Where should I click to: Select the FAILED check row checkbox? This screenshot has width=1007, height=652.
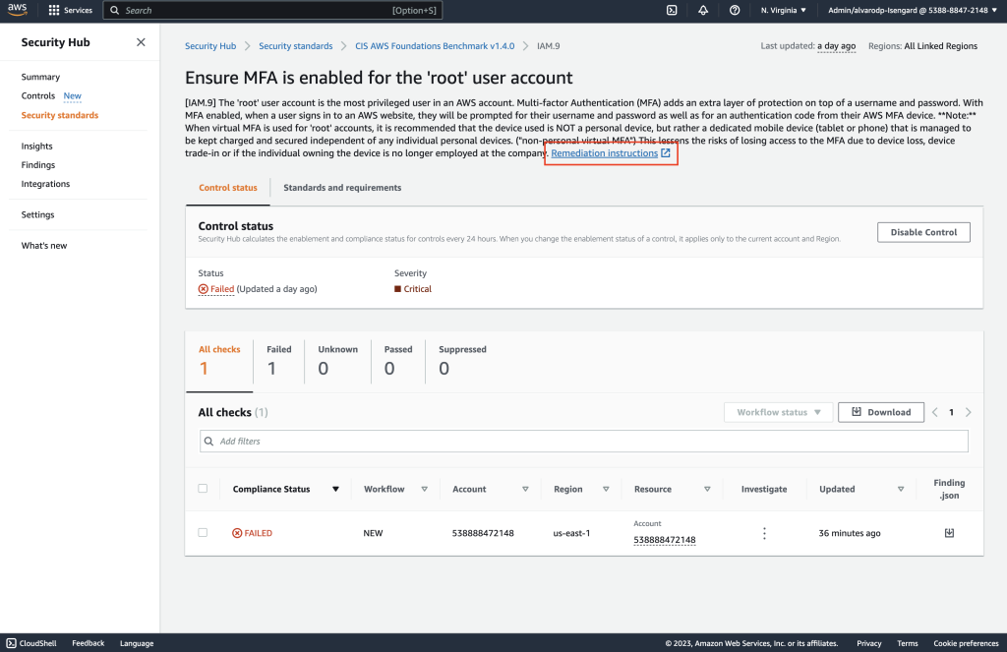coord(203,533)
